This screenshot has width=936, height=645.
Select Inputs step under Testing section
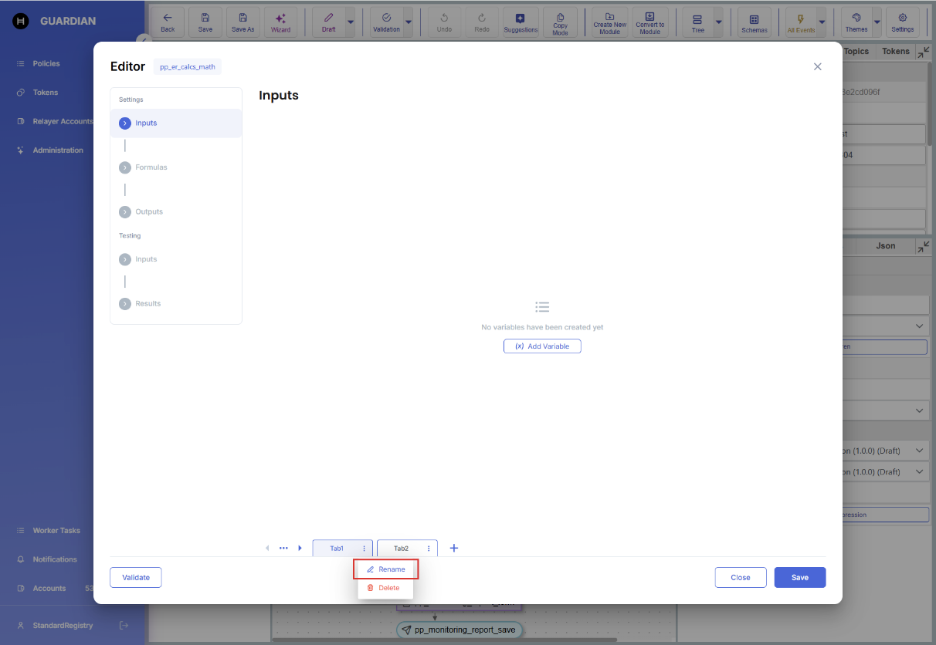point(145,259)
